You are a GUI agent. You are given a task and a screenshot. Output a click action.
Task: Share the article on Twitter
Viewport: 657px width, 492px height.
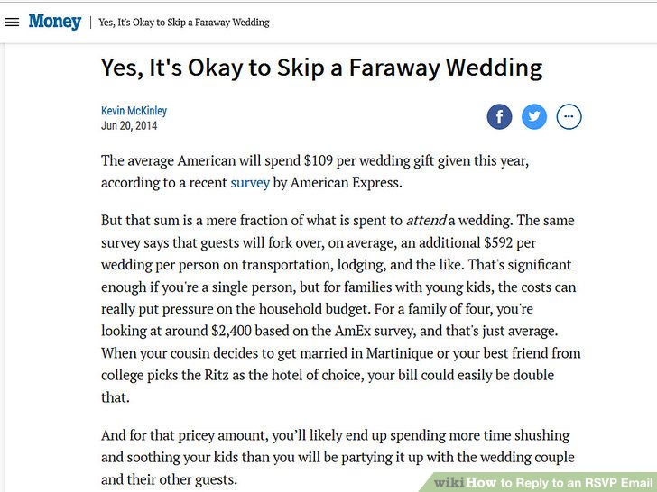tap(534, 117)
